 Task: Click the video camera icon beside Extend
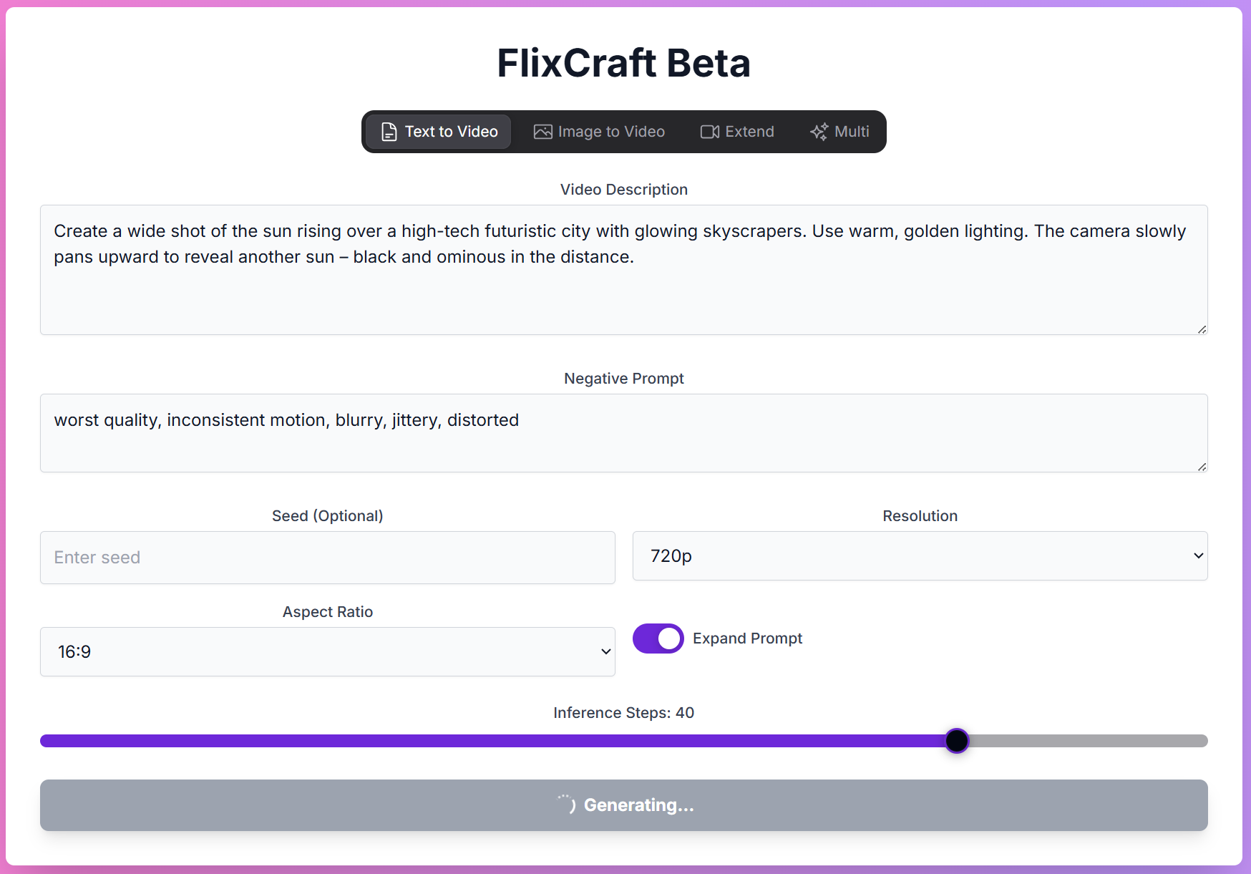coord(710,132)
